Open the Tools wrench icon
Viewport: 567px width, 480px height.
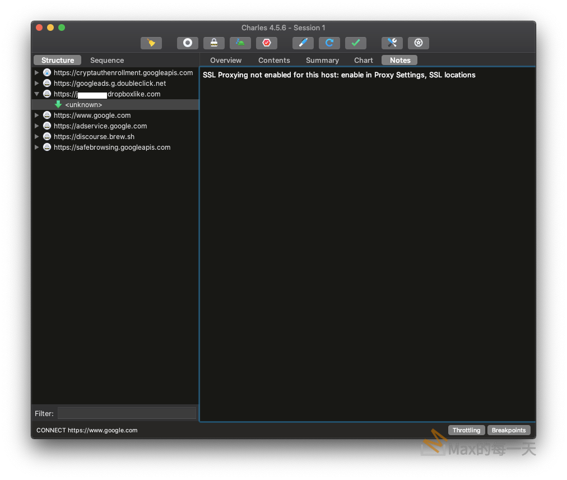coord(392,43)
